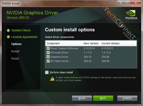
Task: Enable the Perform clean install checkbox
Action: pos(47,72)
